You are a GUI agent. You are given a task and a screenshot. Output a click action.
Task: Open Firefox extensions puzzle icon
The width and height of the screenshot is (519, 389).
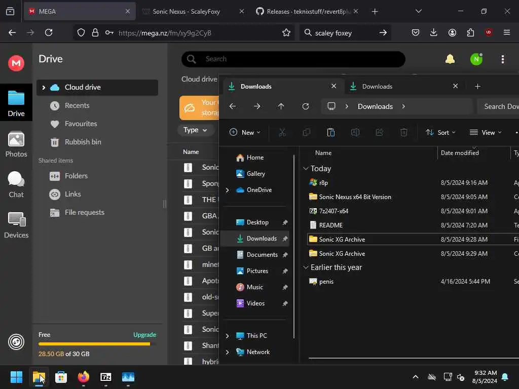[470, 32]
